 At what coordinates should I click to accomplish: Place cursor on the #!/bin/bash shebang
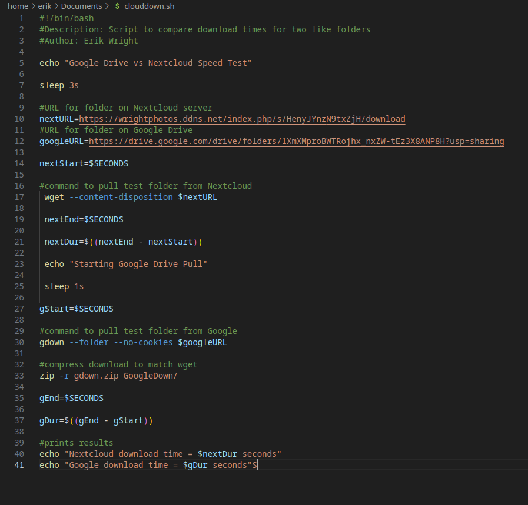pos(67,18)
